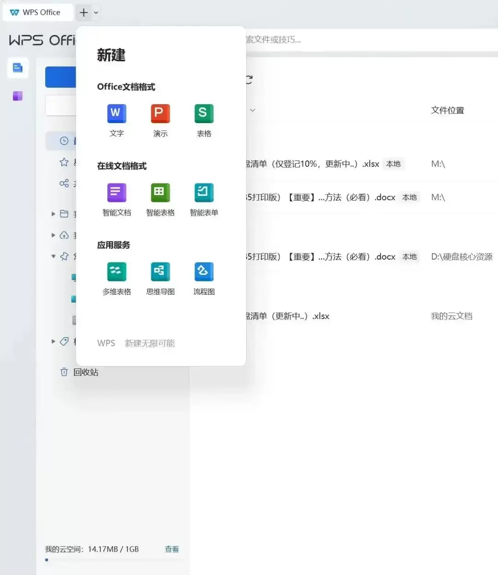Open the xlsx file in 我的云文档
Viewport: 498px width, 575px height.
(288, 316)
